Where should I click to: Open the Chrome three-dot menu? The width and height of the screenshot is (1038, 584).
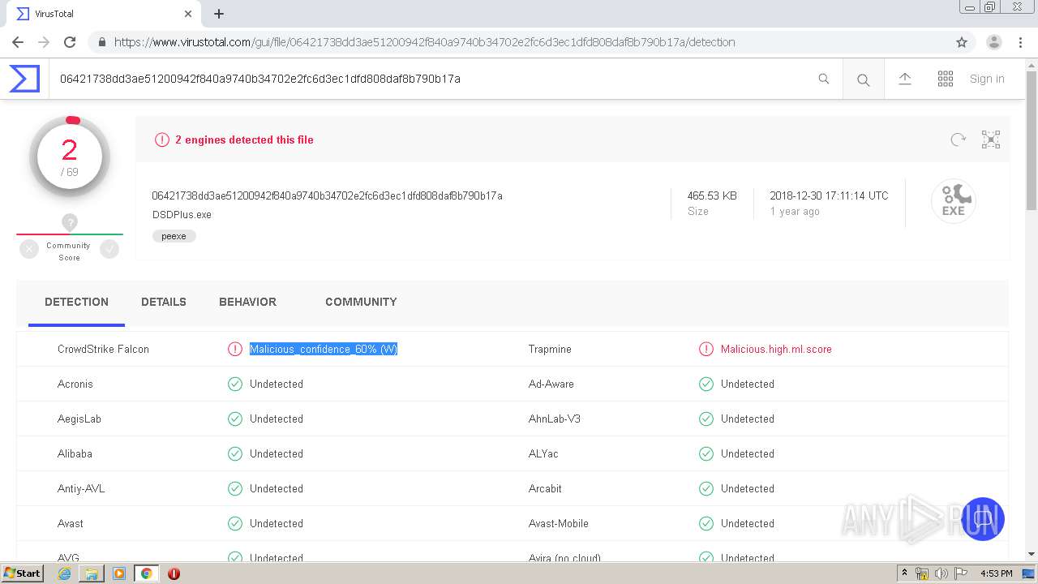1020,42
